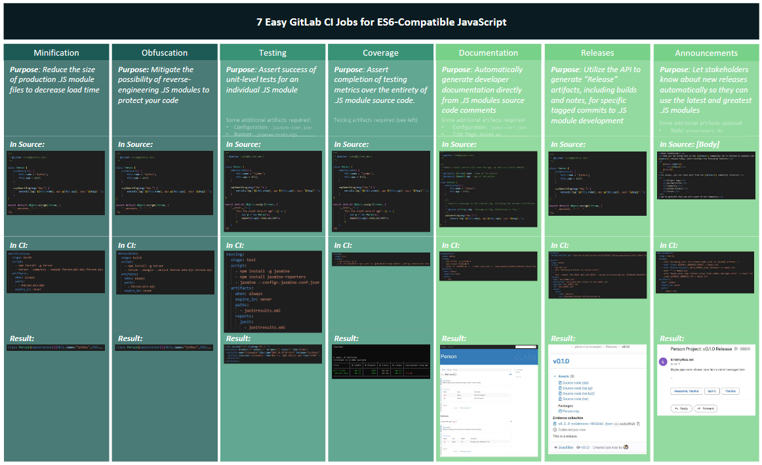Viewport: 762px width, 465px height.
Task: Click the file icon before the v0.1.0-evidences JSON
Action: coord(554,424)
